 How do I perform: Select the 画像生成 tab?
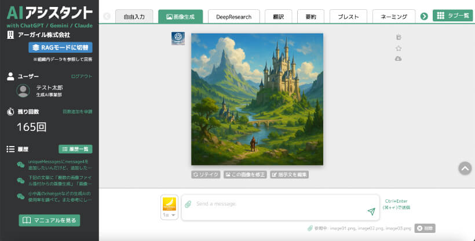pyautogui.click(x=181, y=17)
